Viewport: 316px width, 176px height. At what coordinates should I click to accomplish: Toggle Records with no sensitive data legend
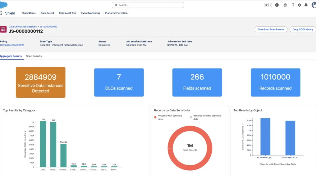[206, 117]
